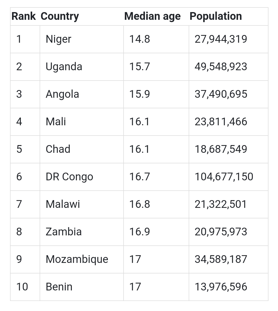This screenshot has width=278, height=311.
Task: Click the Rank column header
Action: [x=23, y=16]
